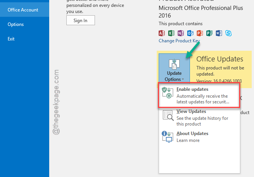Screen dimensions: 254x177
Task: Click the Skype for Business icon
Action: pyautogui.click(x=228, y=33)
